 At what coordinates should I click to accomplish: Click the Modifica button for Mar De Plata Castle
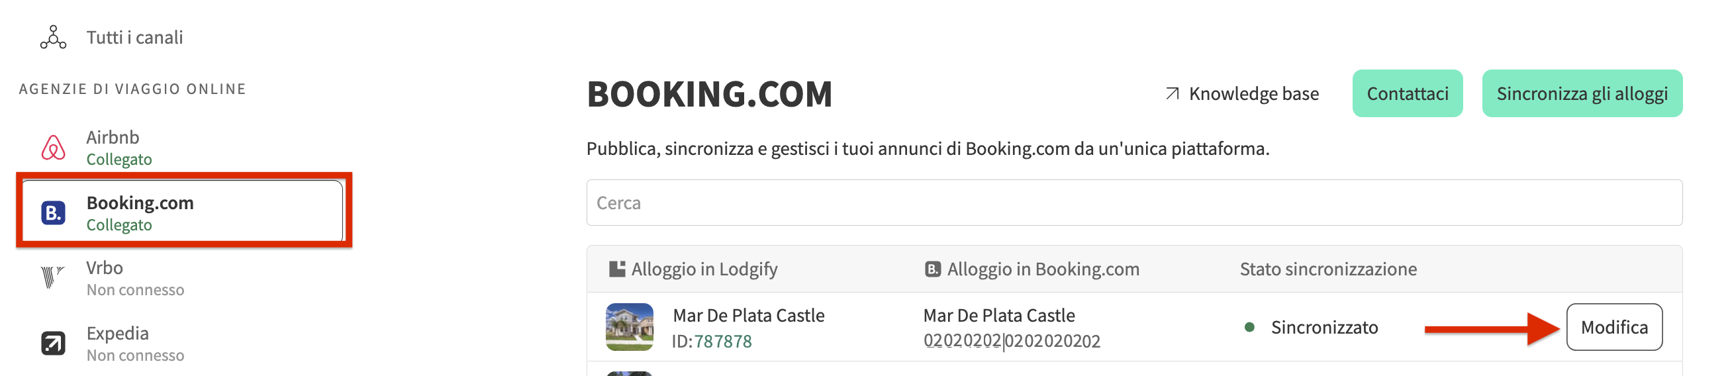pyautogui.click(x=1613, y=327)
